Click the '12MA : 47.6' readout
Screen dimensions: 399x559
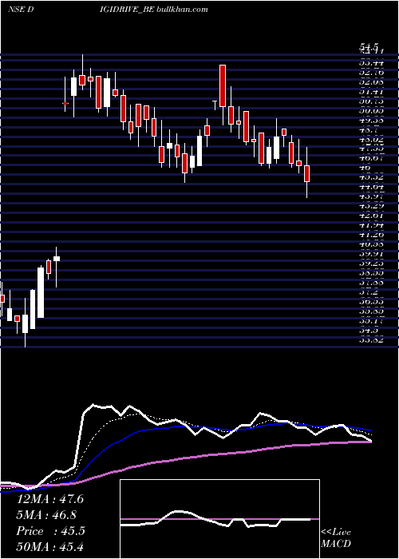[x=50, y=499]
